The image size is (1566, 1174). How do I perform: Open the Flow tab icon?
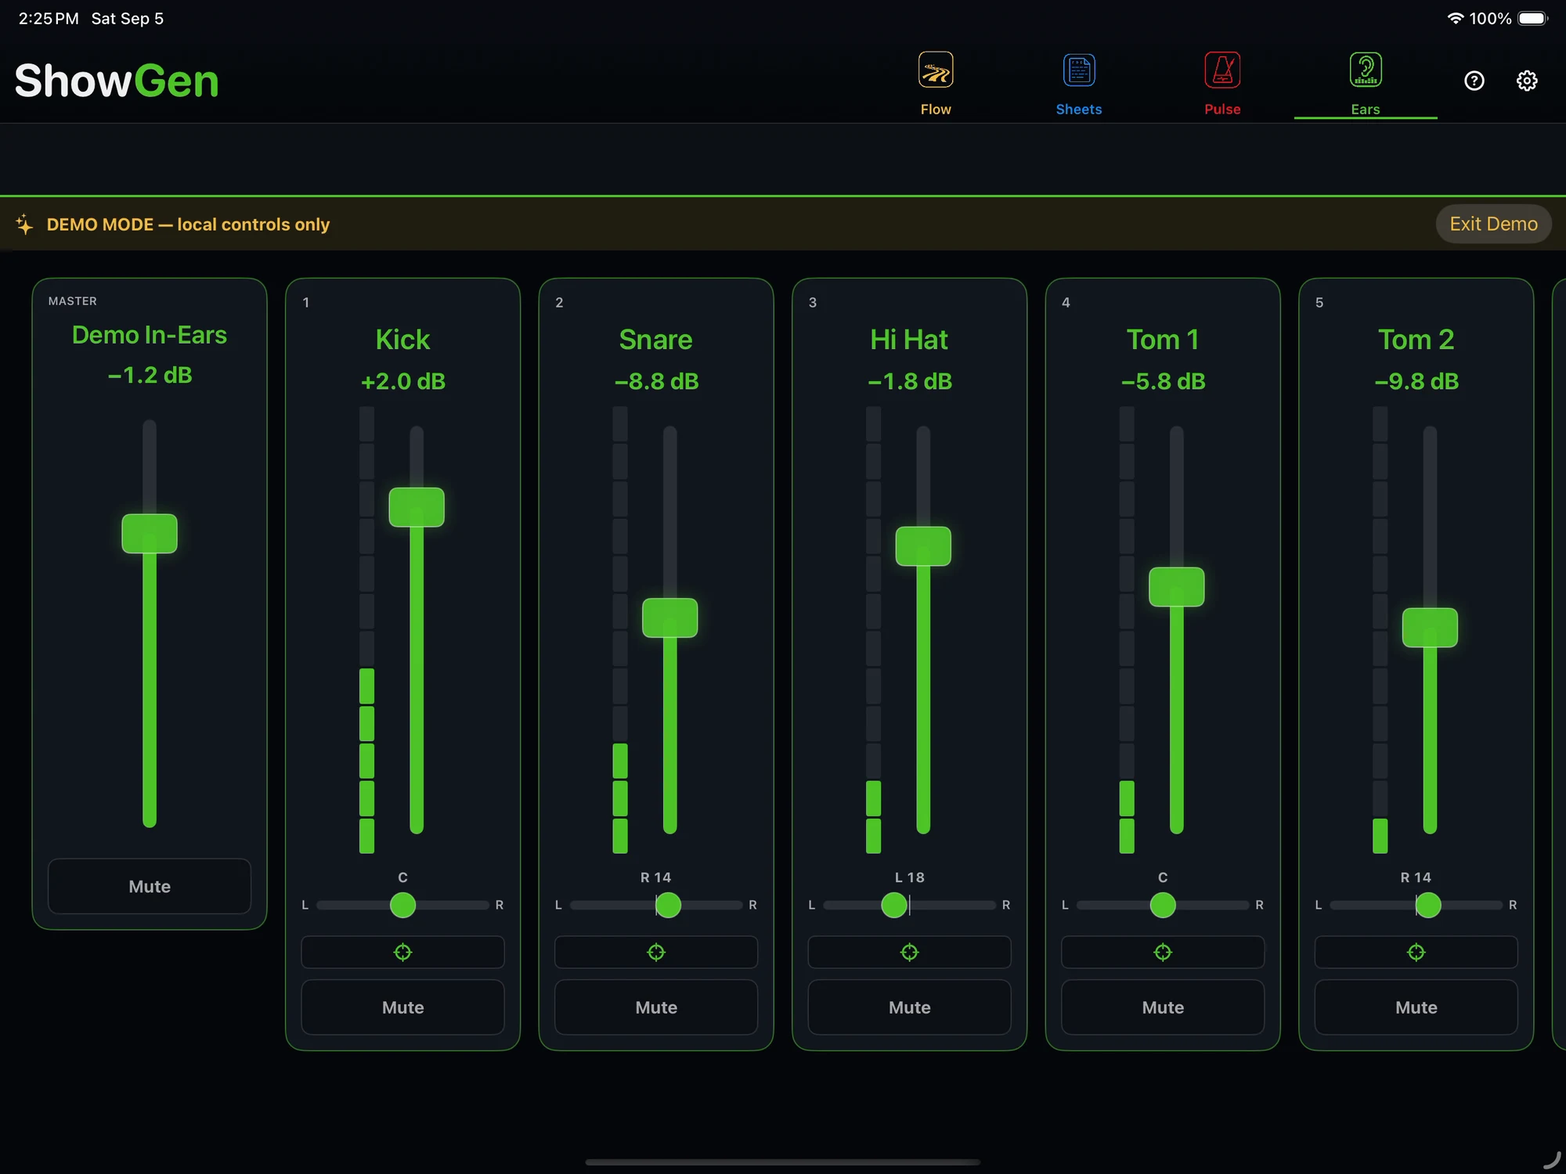click(x=936, y=70)
